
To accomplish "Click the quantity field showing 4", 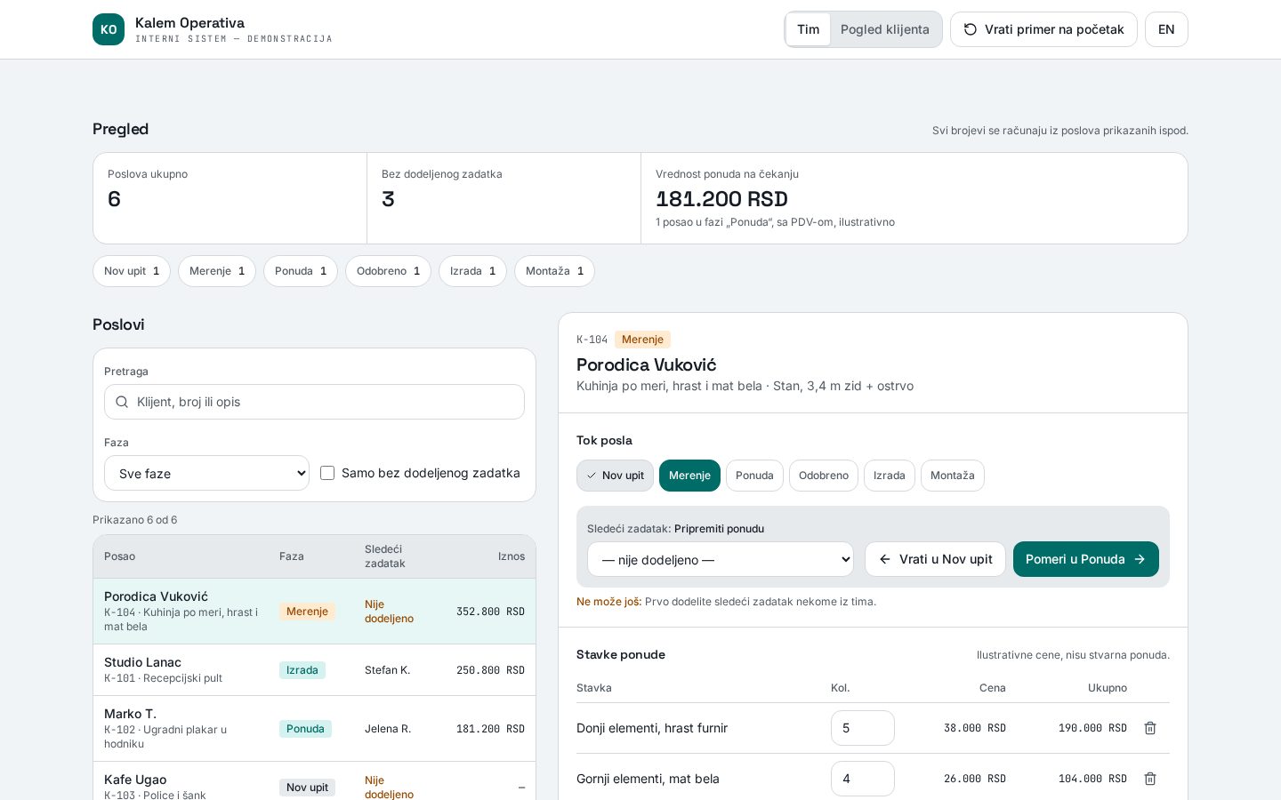I will pyautogui.click(x=863, y=779).
